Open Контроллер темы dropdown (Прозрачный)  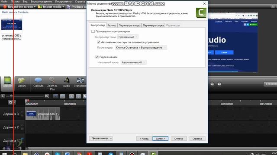tap(128, 37)
